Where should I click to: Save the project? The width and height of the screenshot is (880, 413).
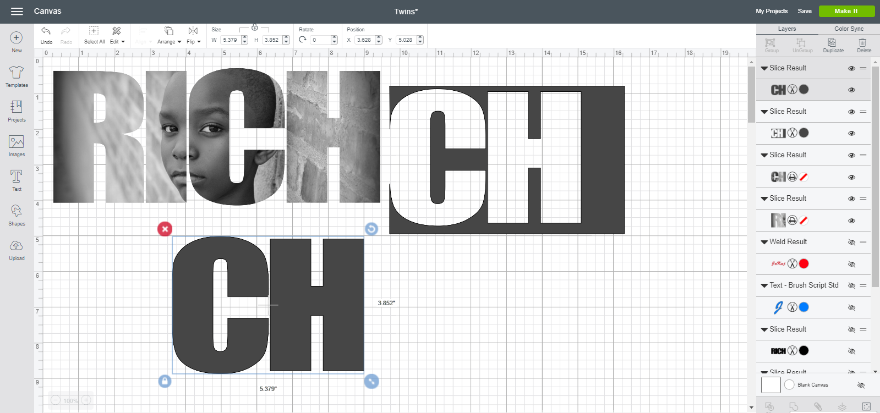pos(805,11)
